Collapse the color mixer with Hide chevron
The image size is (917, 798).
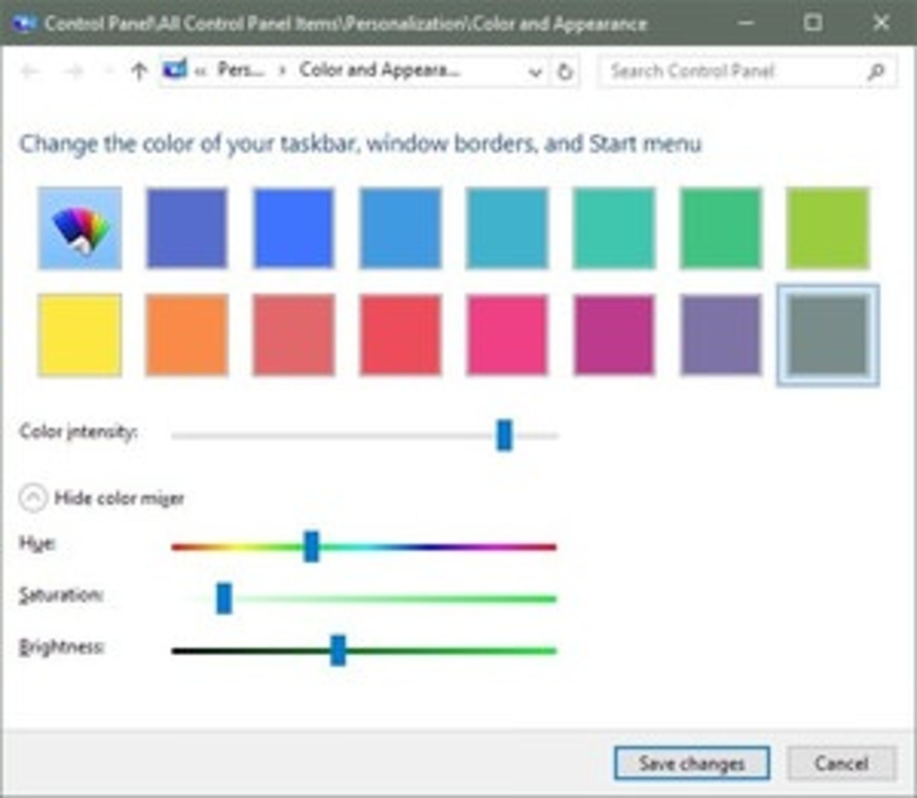33,498
